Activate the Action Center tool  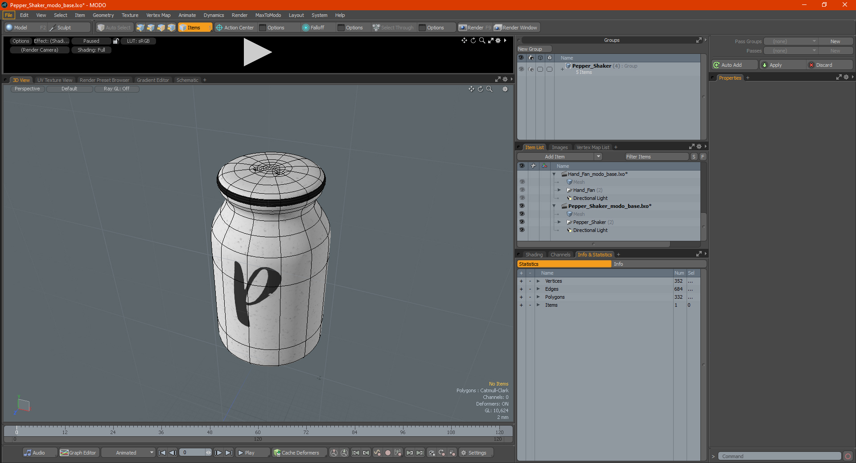(235, 28)
